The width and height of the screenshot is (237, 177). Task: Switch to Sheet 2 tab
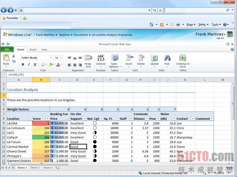(35, 168)
